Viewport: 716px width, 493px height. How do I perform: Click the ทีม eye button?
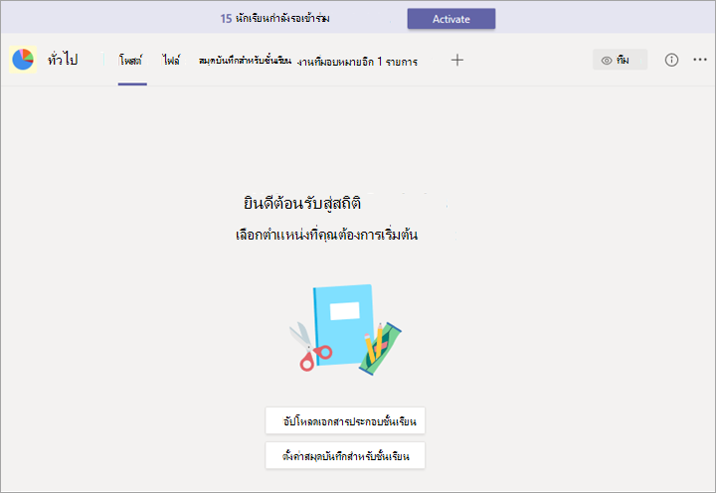point(620,60)
